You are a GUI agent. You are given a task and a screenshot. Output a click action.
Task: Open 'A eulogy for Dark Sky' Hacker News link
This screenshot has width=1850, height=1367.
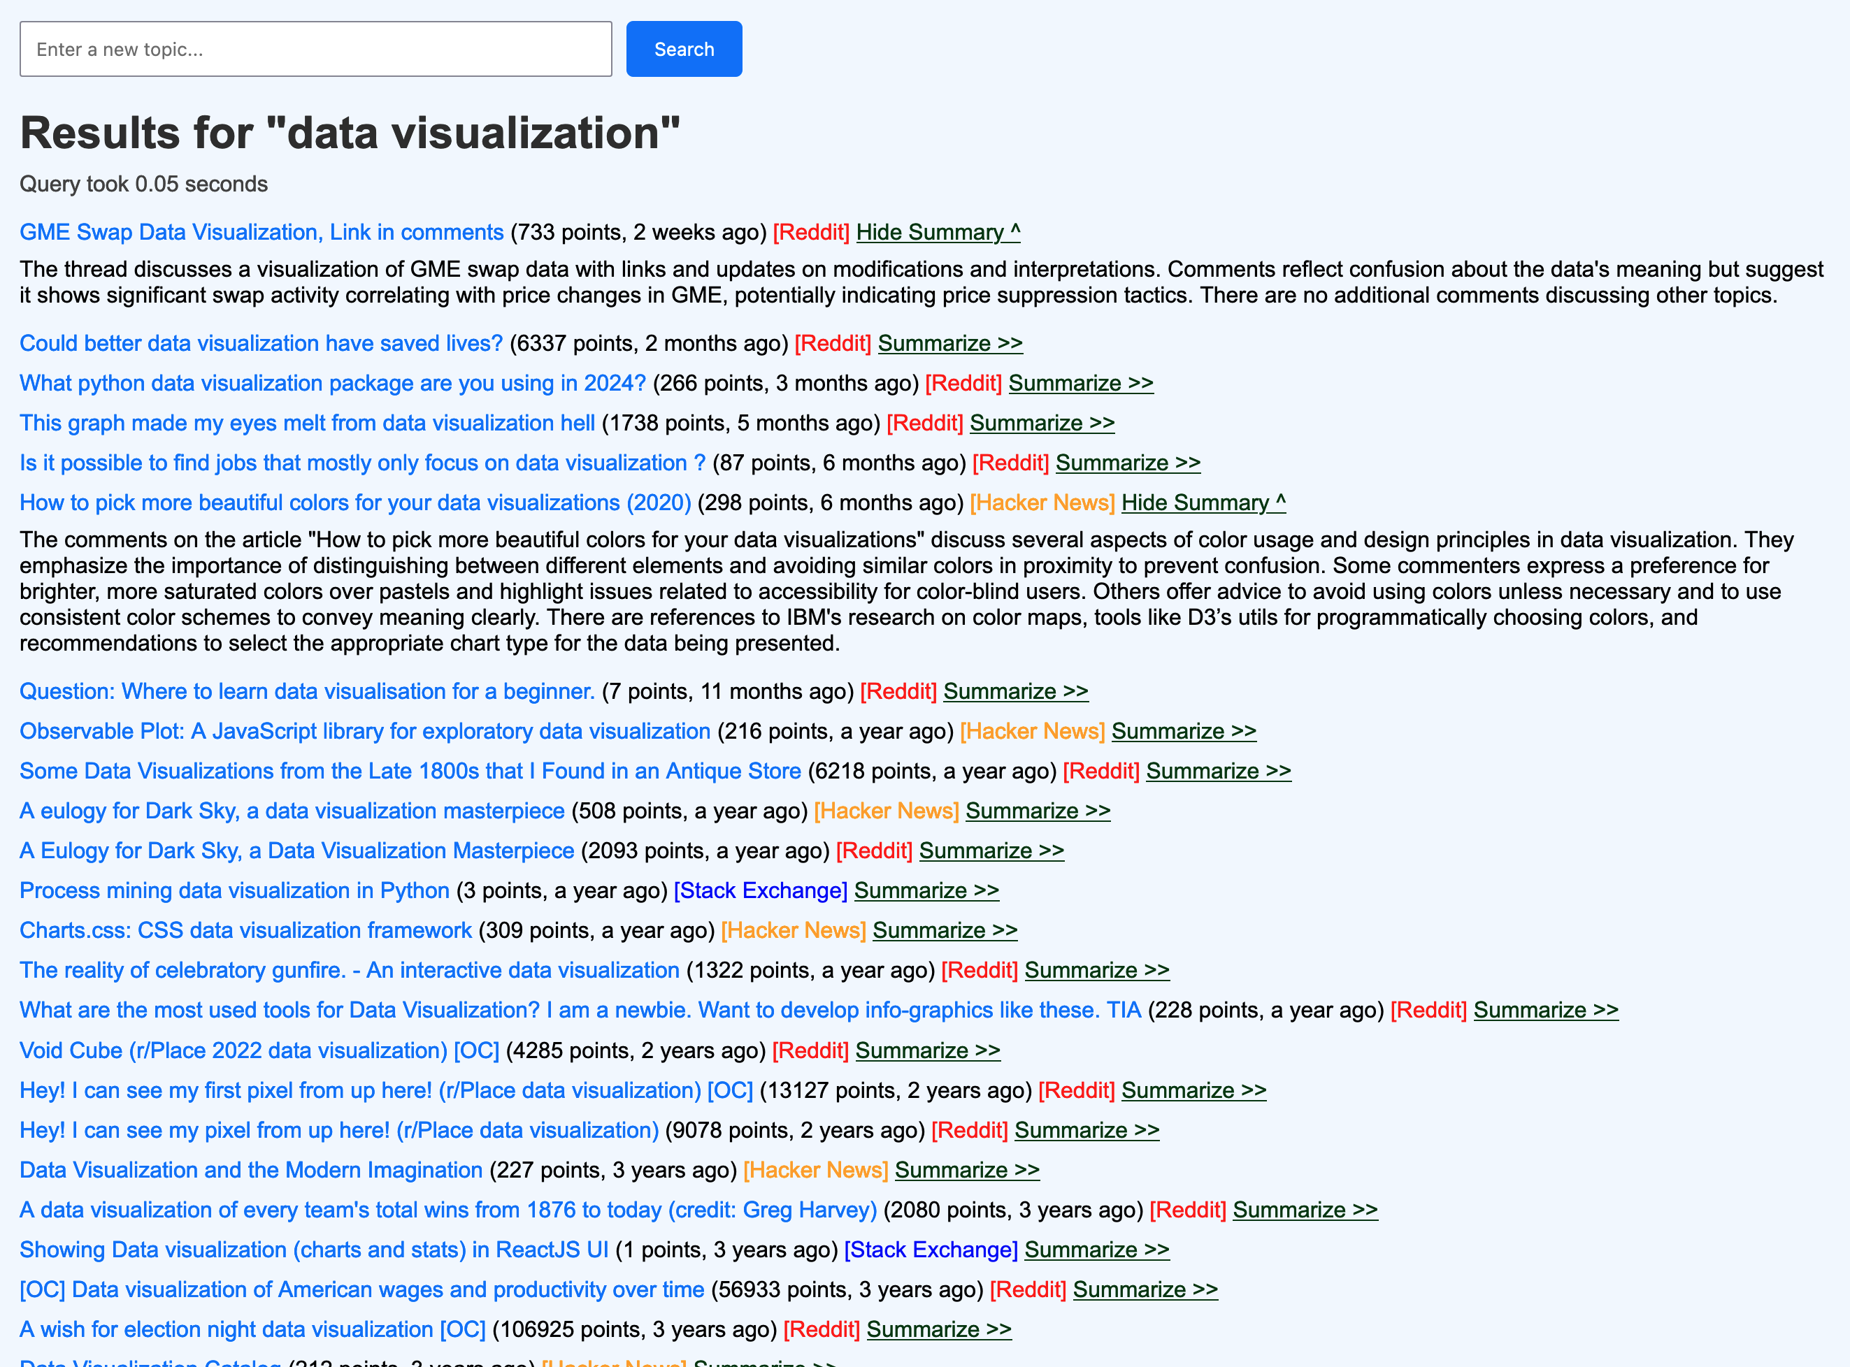pyautogui.click(x=292, y=811)
